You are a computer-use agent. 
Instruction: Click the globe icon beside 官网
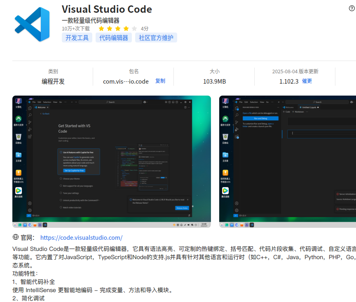coord(15,237)
